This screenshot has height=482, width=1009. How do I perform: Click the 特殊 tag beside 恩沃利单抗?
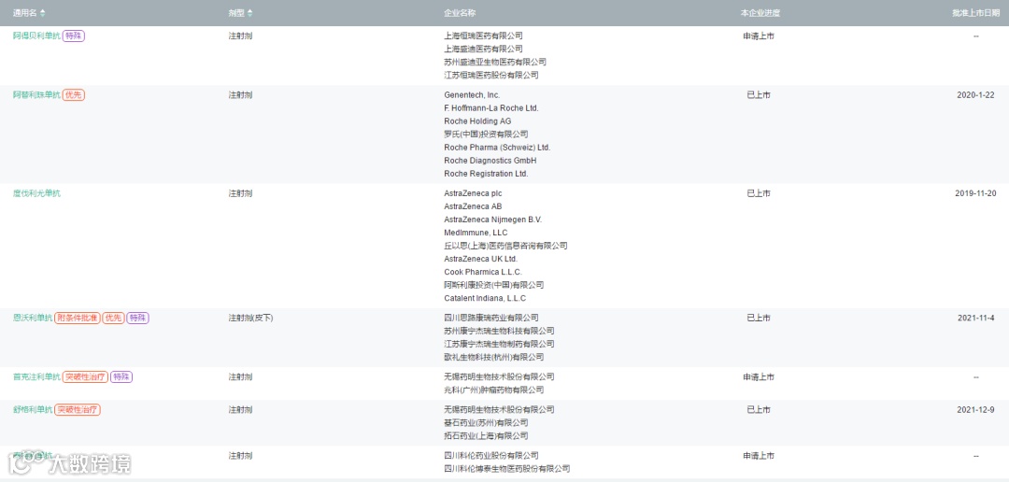coord(137,318)
